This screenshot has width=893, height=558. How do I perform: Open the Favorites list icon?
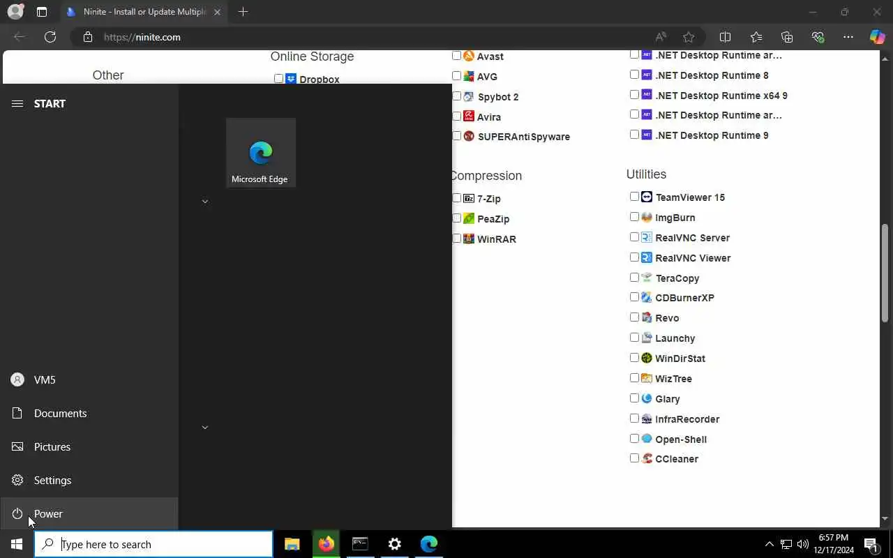point(756,37)
